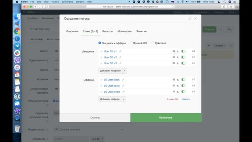Viewport: 252px width, 142px height.
Task: Disable the DE Uber prime offer toggle
Action: [x=183, y=92]
